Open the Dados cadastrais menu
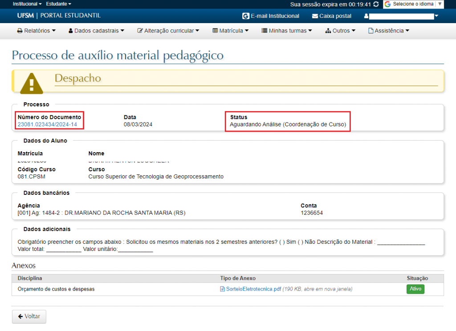The height and width of the screenshot is (331, 456). pyautogui.click(x=96, y=31)
